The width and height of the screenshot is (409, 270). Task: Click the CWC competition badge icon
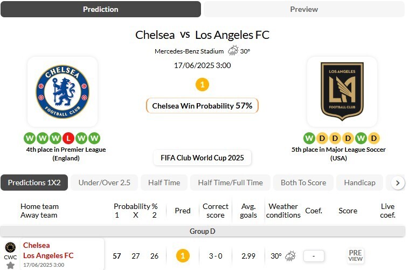pyautogui.click(x=10, y=248)
